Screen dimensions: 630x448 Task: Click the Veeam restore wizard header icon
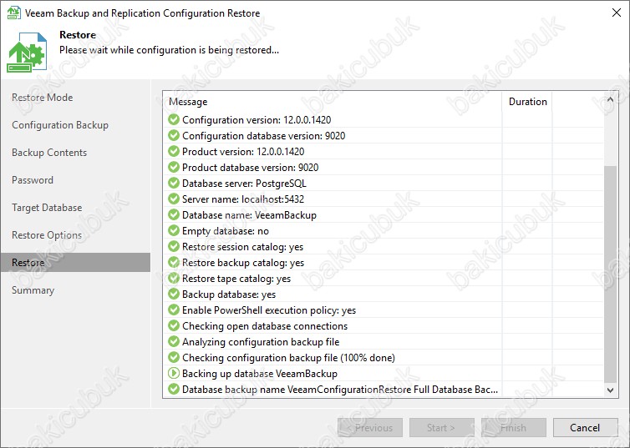pos(27,52)
